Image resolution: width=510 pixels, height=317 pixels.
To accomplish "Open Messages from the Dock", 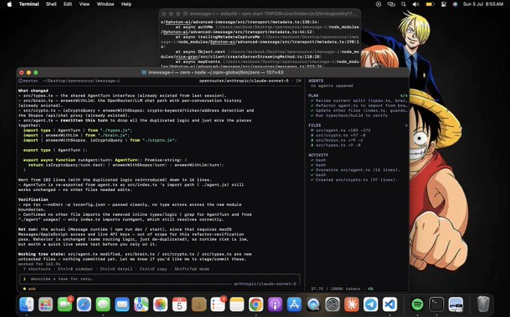I will tap(103, 304).
